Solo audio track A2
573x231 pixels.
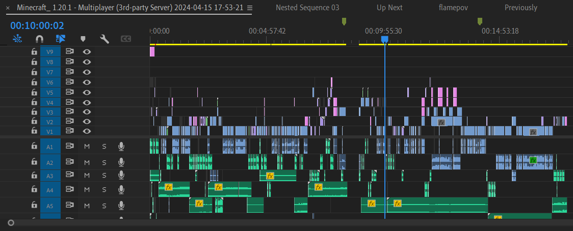click(104, 162)
